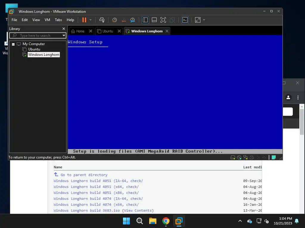Toggle the library sidebar view
This screenshot has height=228, width=305.
(145, 20)
